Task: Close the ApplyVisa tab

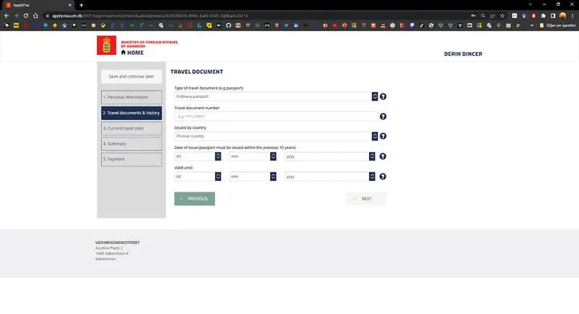Action: point(69,5)
